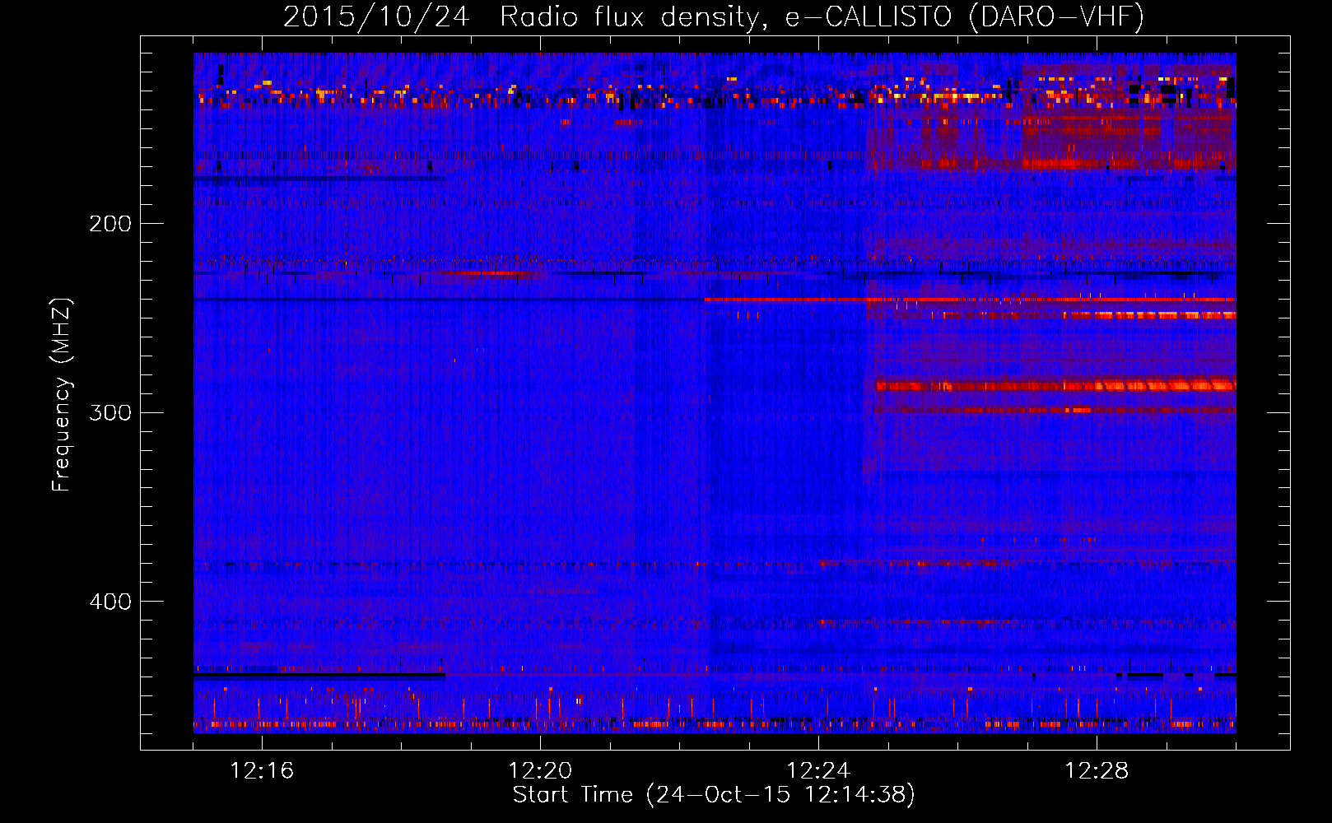1332x823 pixels.
Task: Click the "Start Time (24-Oct-15 12:14:38)" axis label
Action: click(714, 795)
